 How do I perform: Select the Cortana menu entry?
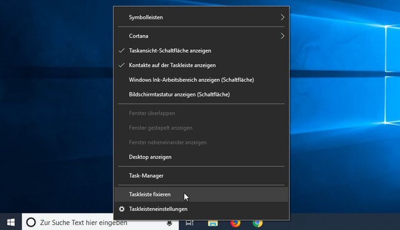201,36
